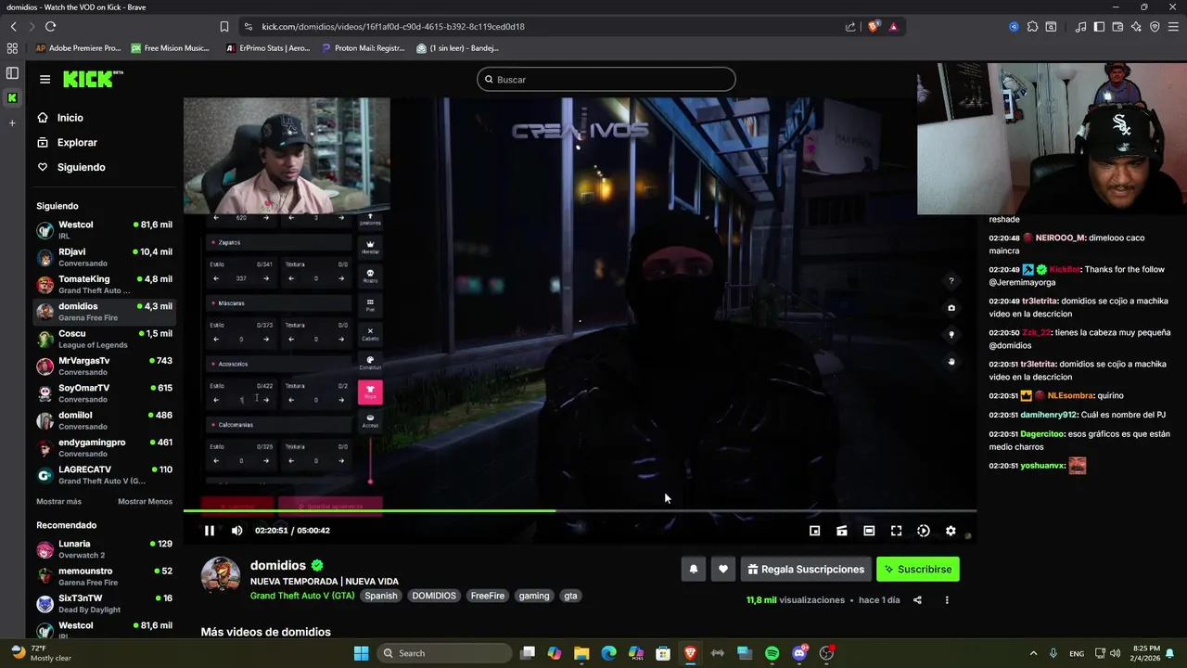Image resolution: width=1187 pixels, height=668 pixels.
Task: Open the three-dot more options menu
Action: pos(947,600)
